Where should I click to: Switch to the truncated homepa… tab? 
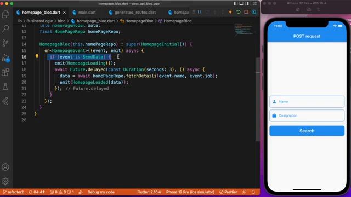point(181,13)
